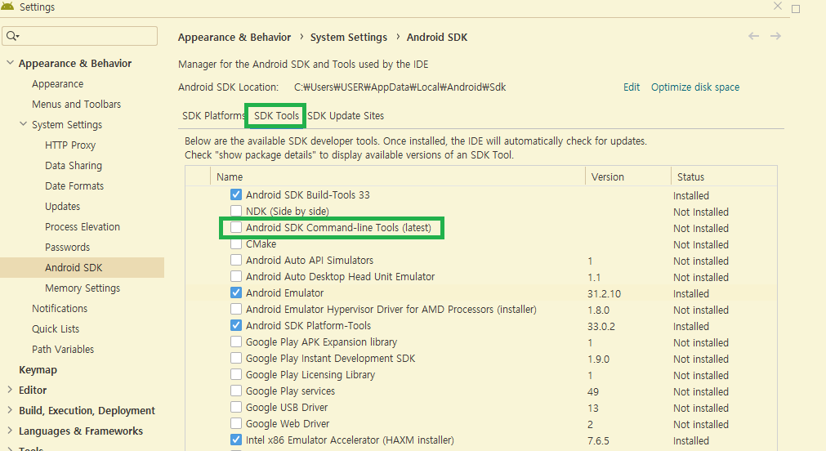The height and width of the screenshot is (451, 826).
Task: Focus the settings search input field
Action: tap(79, 36)
